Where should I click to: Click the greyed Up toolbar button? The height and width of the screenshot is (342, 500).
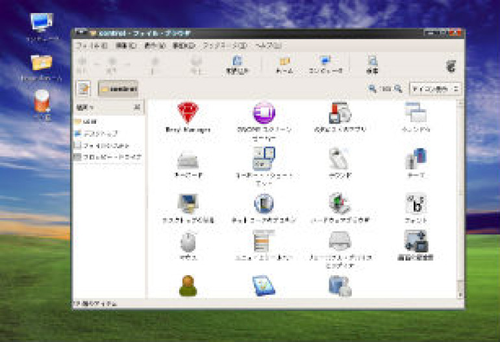pos(155,65)
